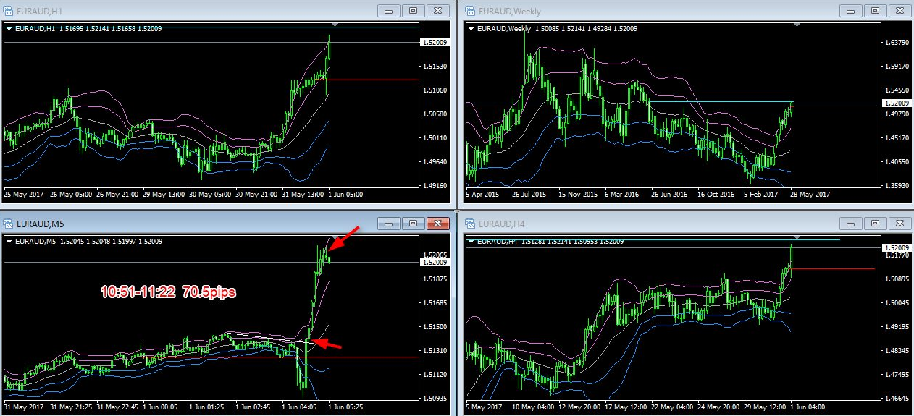
Task: Click the EURAUD,H1 window chart icon
Action: [9, 11]
